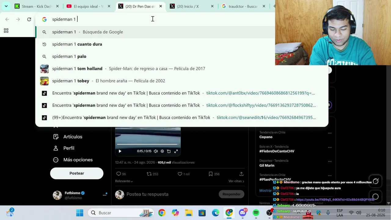Click the Spider-Man Homecoming movie thumbnail
Image resolution: width=391 pixels, height=220 pixels.
click(44, 69)
